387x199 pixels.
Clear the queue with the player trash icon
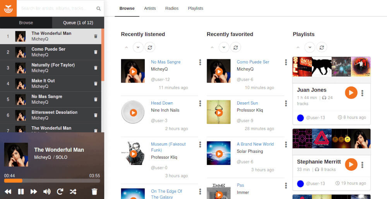click(x=94, y=192)
